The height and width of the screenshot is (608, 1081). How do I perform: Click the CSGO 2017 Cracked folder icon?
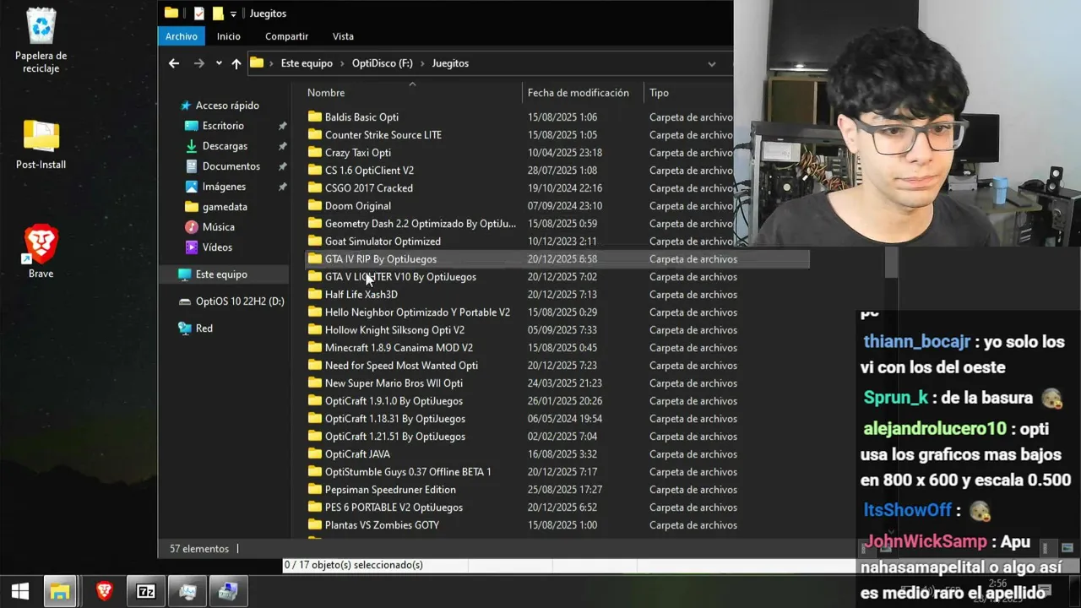[x=315, y=188]
